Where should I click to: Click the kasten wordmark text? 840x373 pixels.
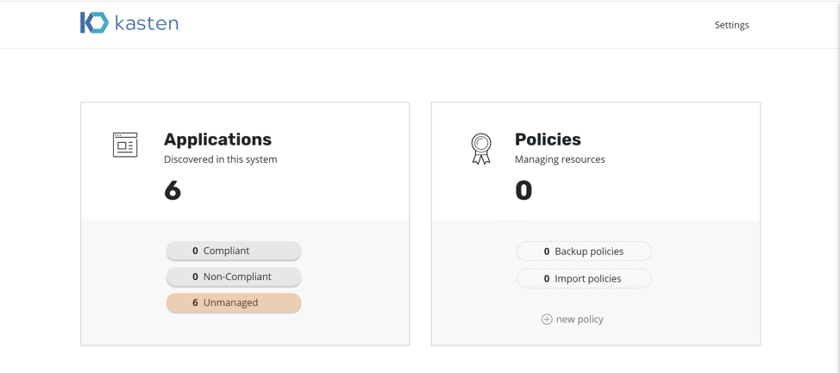tap(147, 23)
